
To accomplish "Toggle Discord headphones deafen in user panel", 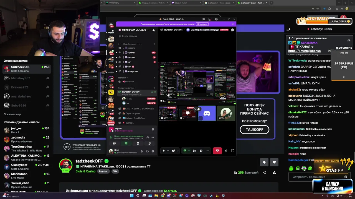I will 147,151.
